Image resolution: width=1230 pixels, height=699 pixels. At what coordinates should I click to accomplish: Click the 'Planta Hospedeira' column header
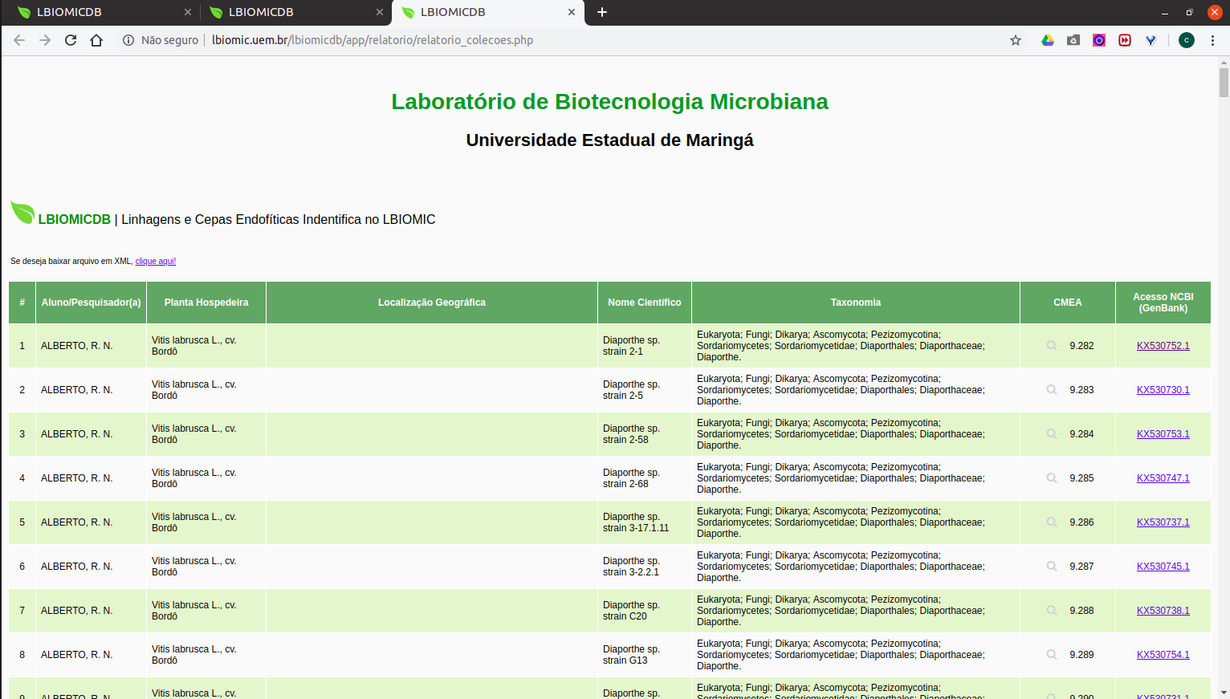click(x=206, y=303)
